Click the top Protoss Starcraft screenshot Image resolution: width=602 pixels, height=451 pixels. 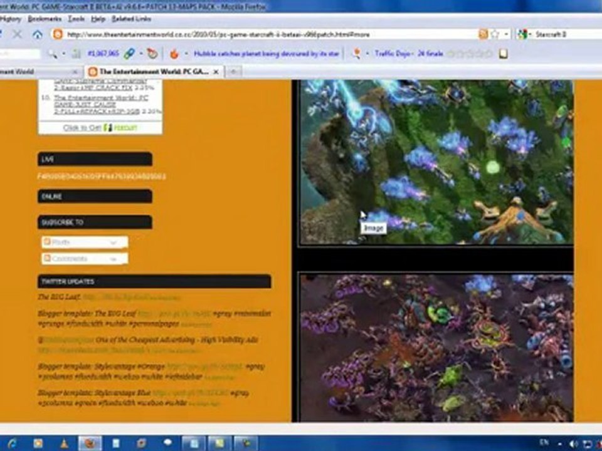click(x=436, y=162)
